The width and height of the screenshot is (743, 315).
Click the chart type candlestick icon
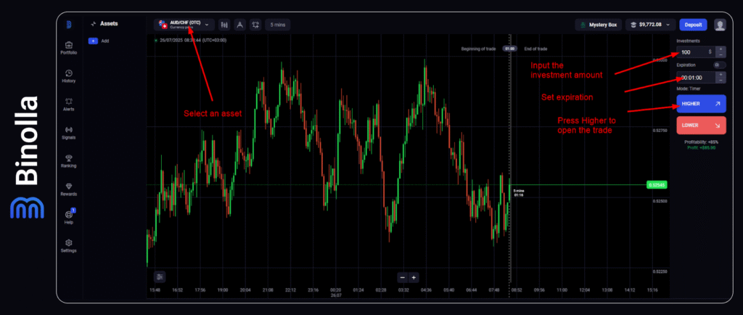223,24
